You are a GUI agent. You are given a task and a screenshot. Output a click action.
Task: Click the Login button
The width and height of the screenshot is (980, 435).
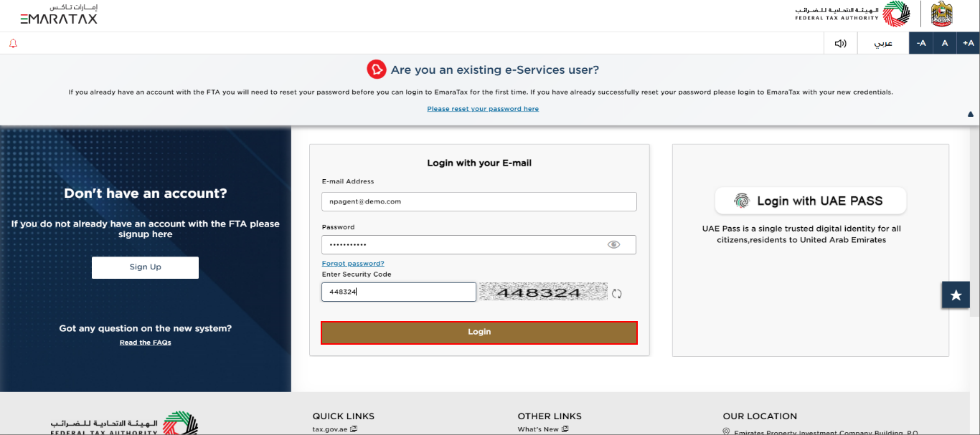479,333
